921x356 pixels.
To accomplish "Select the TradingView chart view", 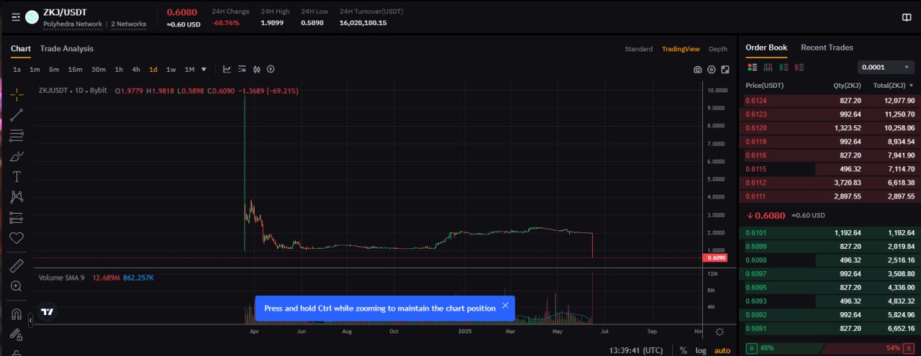I will pos(681,49).
